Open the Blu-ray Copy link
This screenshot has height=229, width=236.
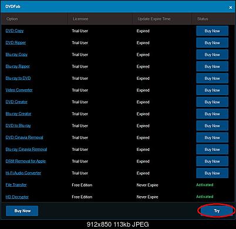(16, 55)
